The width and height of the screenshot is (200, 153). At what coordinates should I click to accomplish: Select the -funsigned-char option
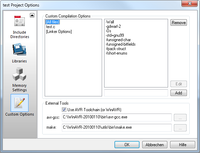pos(118,40)
